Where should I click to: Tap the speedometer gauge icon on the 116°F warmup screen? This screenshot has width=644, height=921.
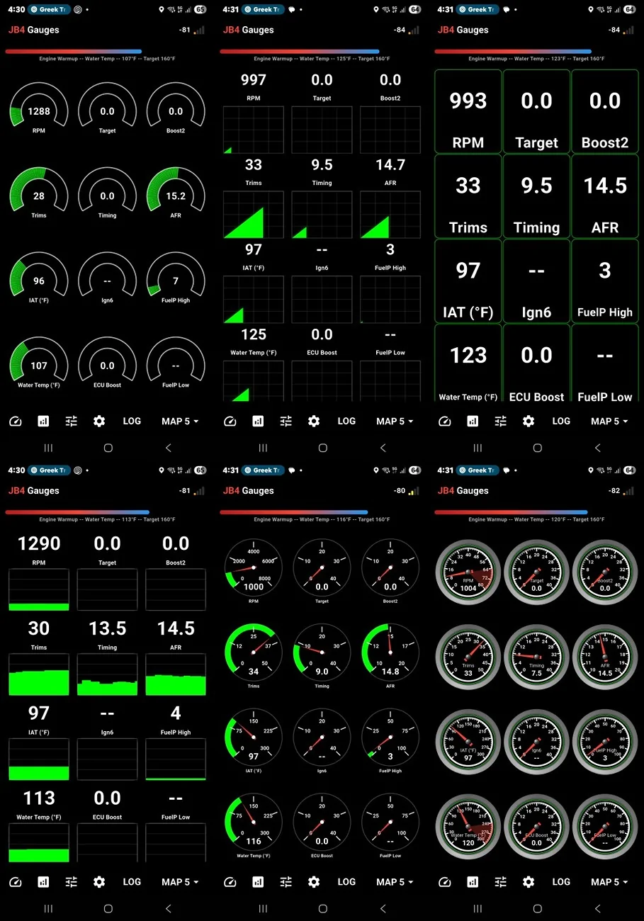click(230, 882)
